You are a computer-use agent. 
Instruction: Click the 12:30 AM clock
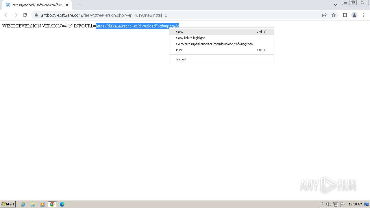[x=355, y=204]
